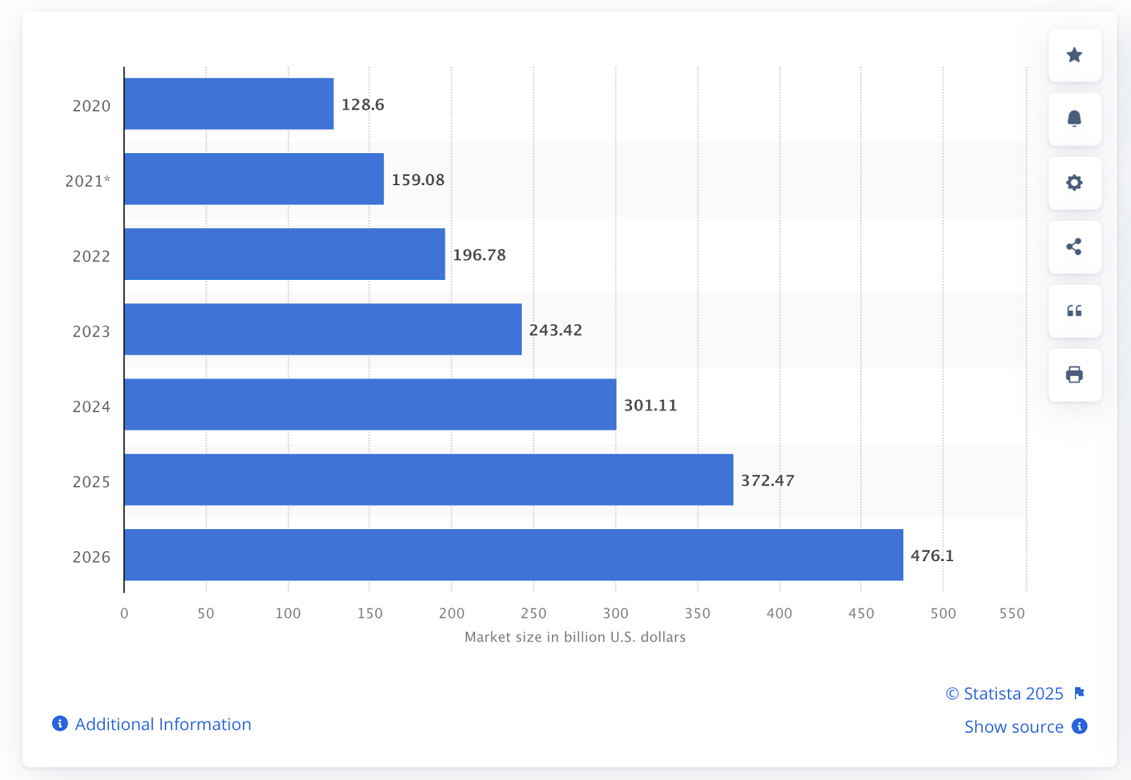Open the citation quotes icon
The image size is (1131, 780).
click(1074, 312)
